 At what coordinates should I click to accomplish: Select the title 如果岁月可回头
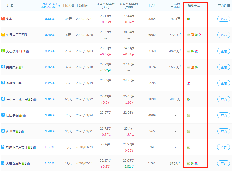pos(17,35)
